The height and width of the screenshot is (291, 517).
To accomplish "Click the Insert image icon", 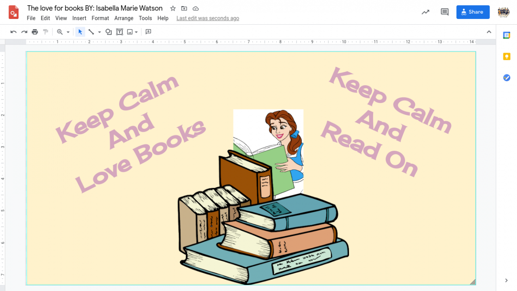I will [130, 32].
